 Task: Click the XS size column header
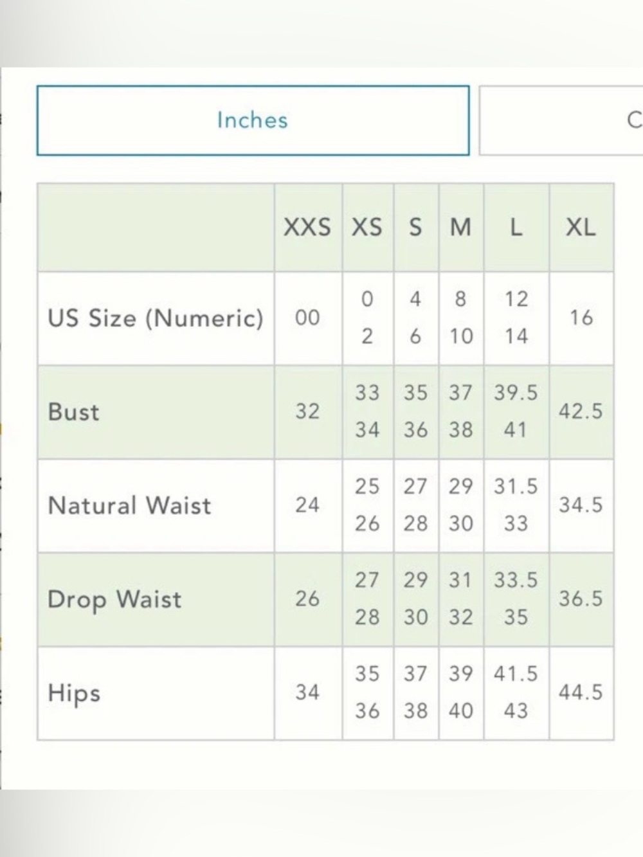point(367,227)
